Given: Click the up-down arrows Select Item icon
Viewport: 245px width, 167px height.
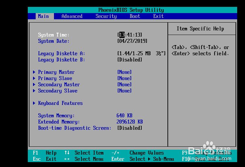Looking at the screenshot, I should pyautogui.click(x=67, y=153).
